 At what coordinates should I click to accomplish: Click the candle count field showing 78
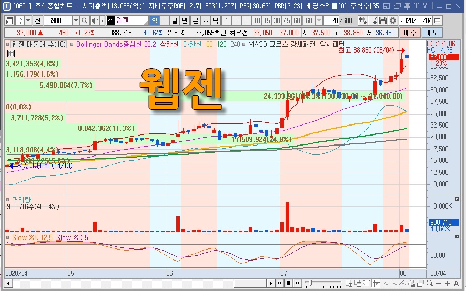click(331, 20)
